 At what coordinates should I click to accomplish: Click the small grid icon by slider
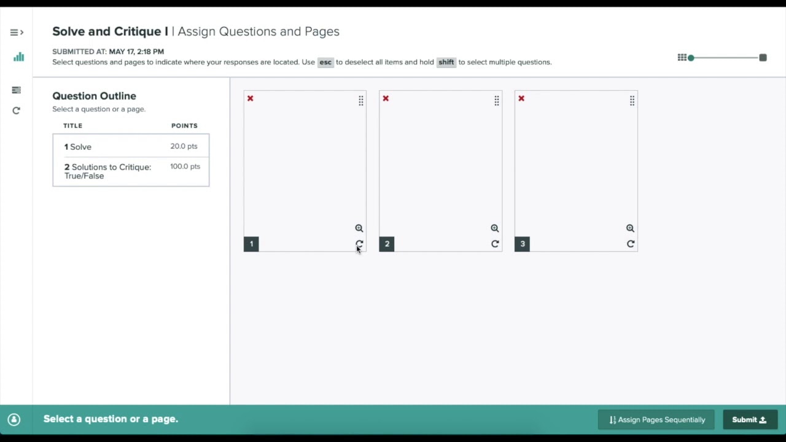[x=682, y=57]
